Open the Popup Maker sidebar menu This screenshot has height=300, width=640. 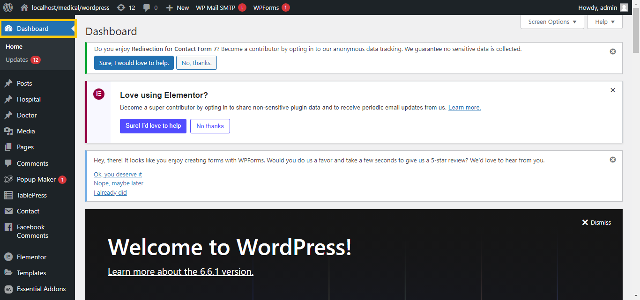(36, 179)
